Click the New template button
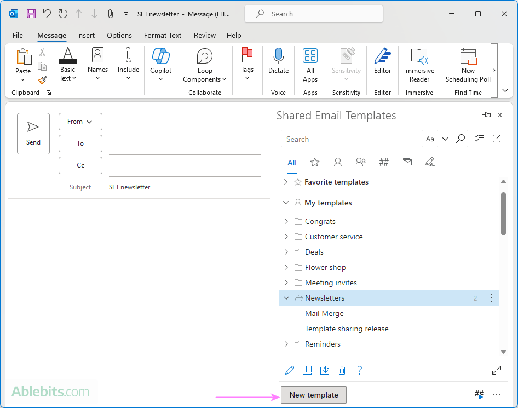Image resolution: width=518 pixels, height=408 pixels. [313, 394]
